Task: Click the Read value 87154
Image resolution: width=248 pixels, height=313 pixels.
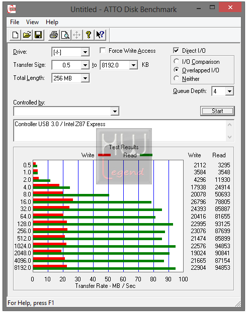Action: click(x=222, y=261)
